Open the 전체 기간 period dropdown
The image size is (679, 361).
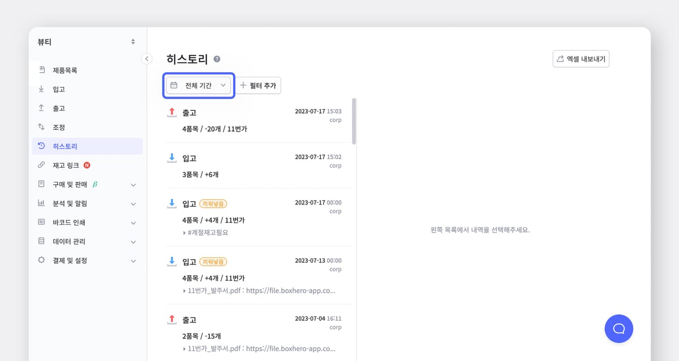pos(198,85)
